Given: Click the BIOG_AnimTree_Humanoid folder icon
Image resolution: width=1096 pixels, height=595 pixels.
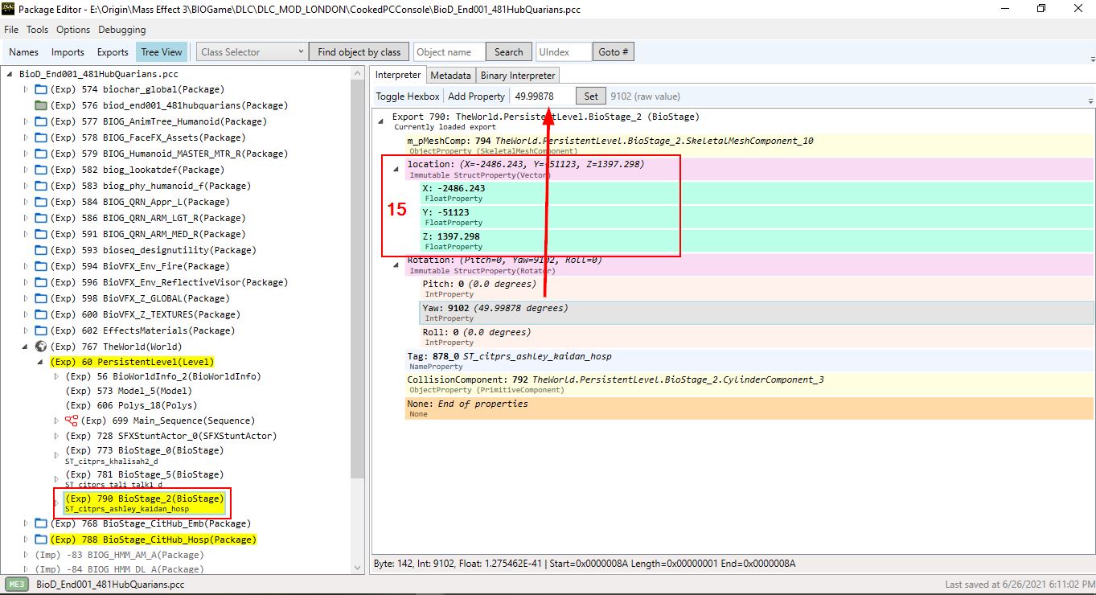Looking at the screenshot, I should [x=41, y=121].
